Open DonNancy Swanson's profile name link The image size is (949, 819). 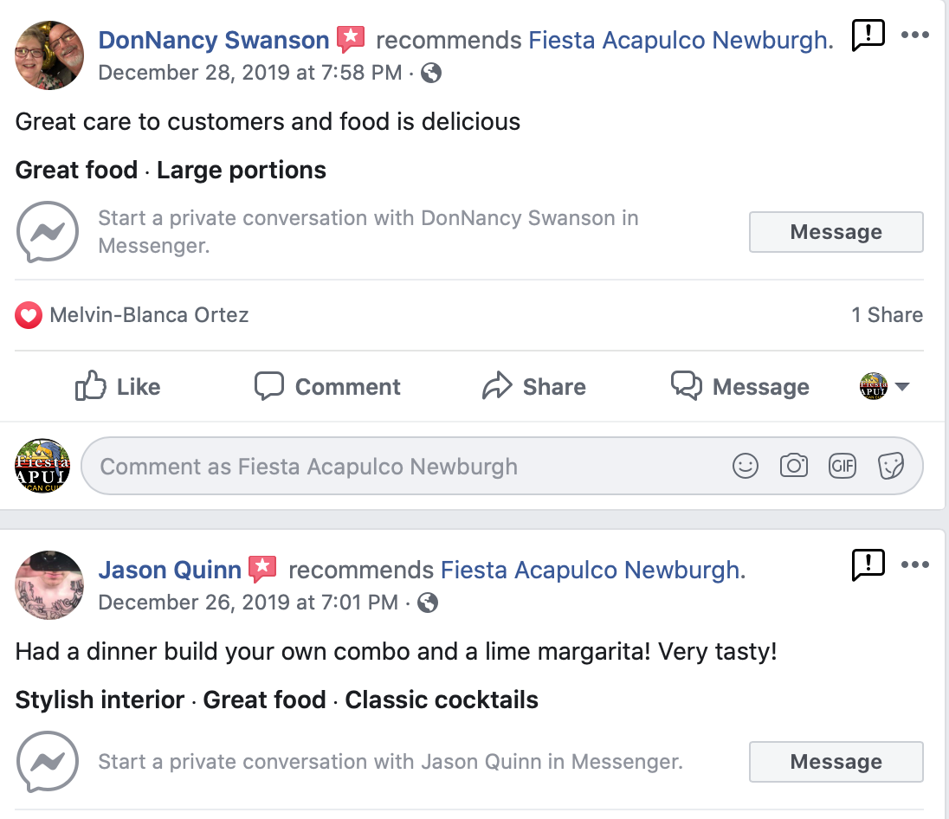[214, 40]
